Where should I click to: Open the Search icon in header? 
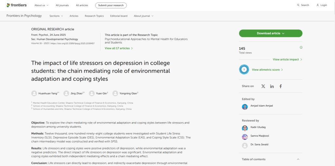tap(298, 5)
